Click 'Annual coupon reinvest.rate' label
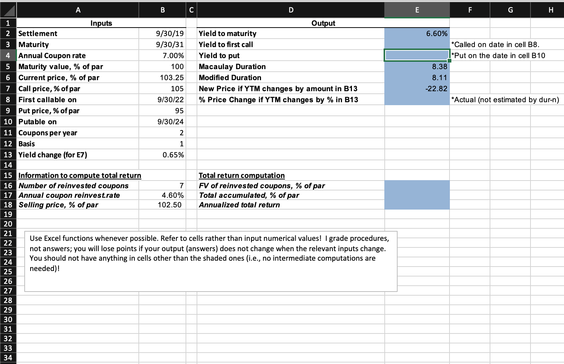This screenshot has width=564, height=364. click(69, 195)
